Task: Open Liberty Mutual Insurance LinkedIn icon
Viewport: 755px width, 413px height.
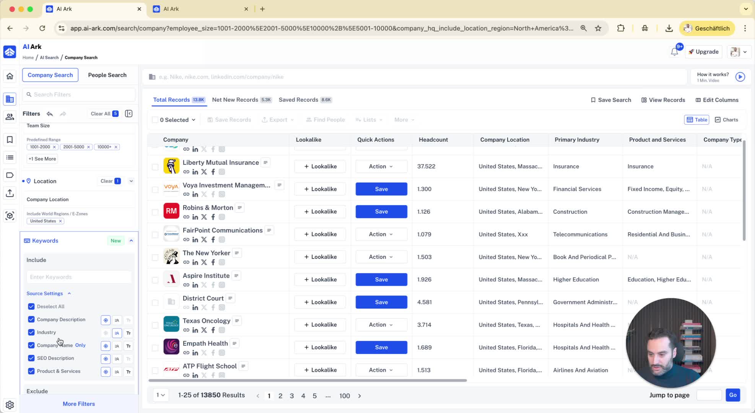Action: pyautogui.click(x=195, y=172)
